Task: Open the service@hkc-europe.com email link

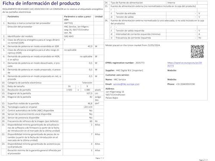Action: 126,84
